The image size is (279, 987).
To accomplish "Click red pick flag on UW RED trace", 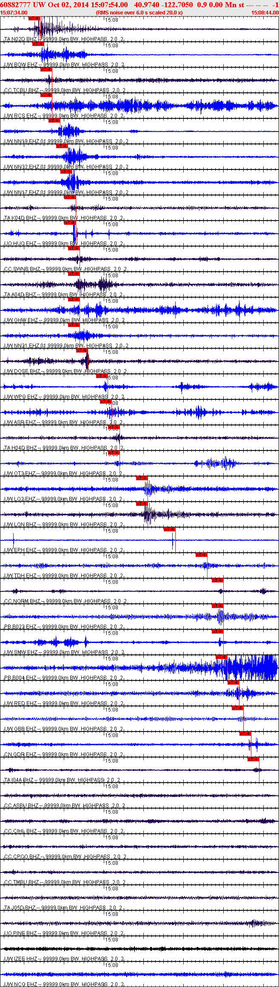I will [233, 683].
